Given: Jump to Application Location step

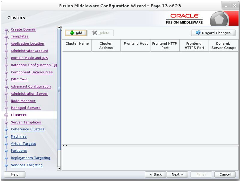Looking at the screenshot, I should (x=28, y=44).
